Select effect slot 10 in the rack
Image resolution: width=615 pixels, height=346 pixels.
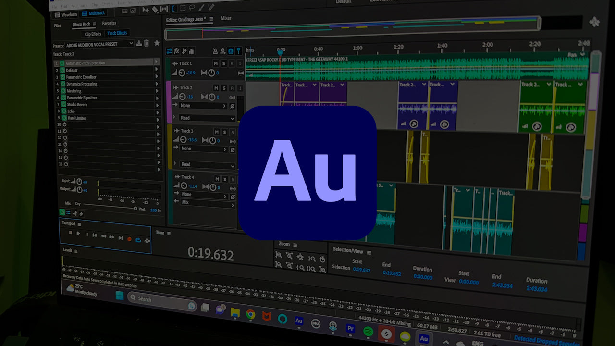click(109, 124)
